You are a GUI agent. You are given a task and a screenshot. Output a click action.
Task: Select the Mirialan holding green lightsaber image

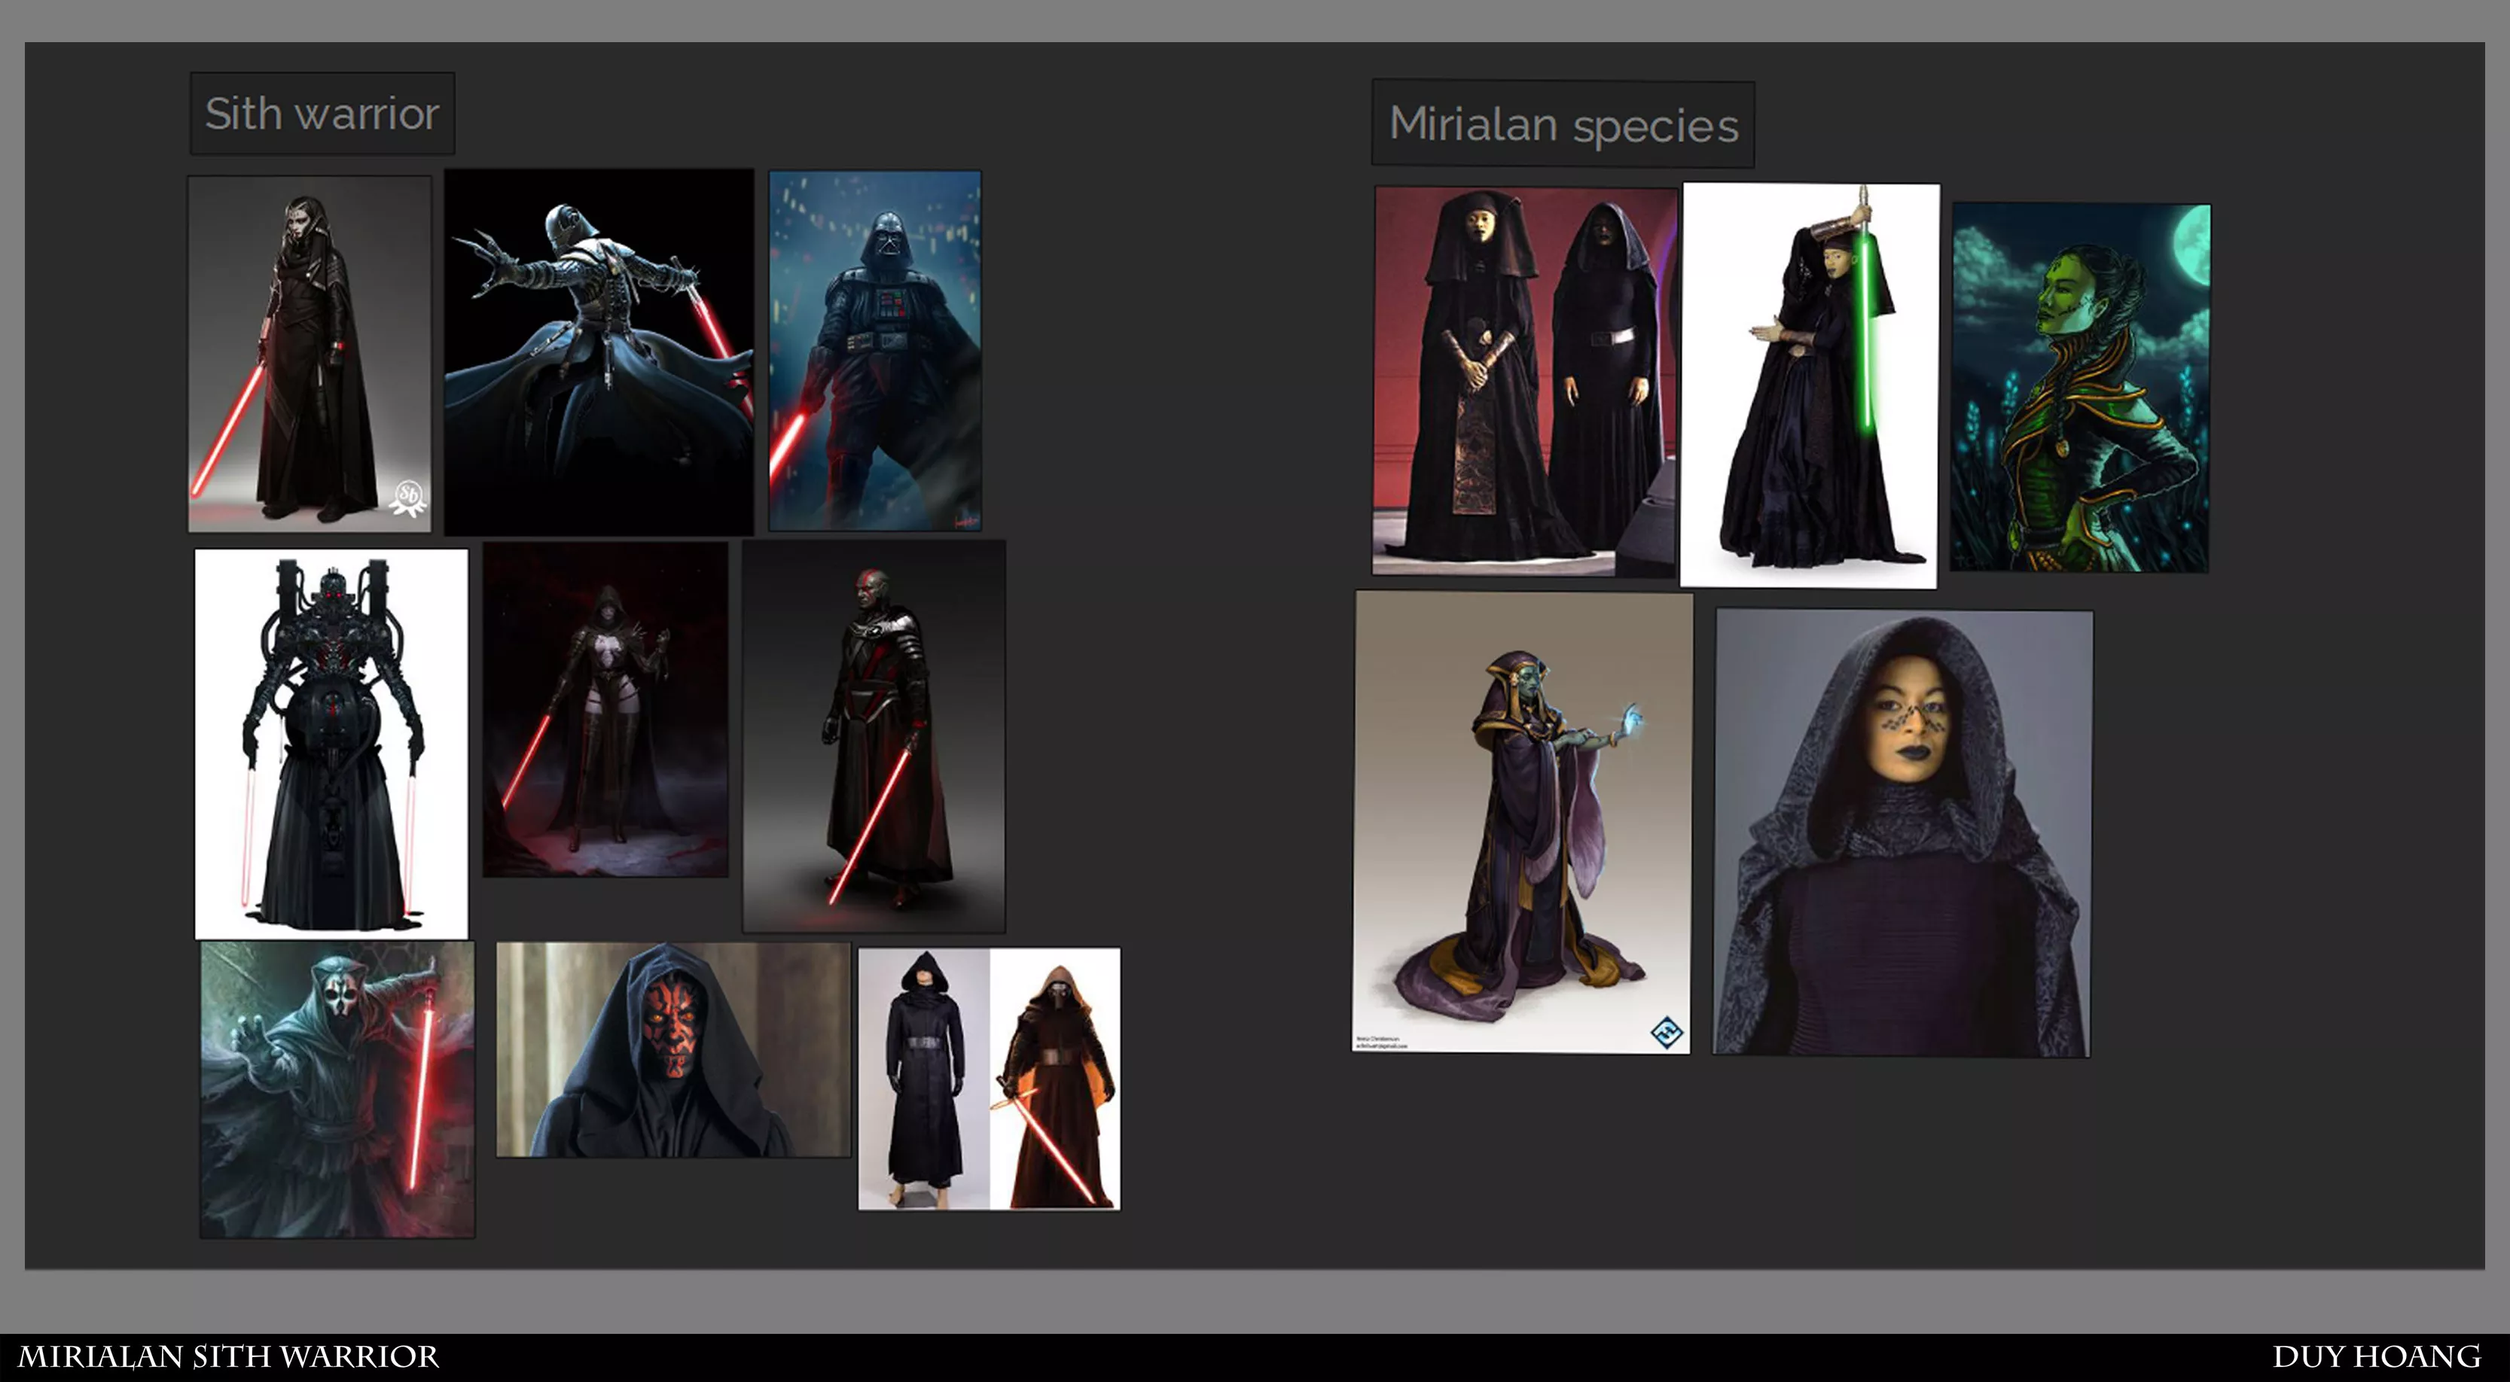[1810, 385]
